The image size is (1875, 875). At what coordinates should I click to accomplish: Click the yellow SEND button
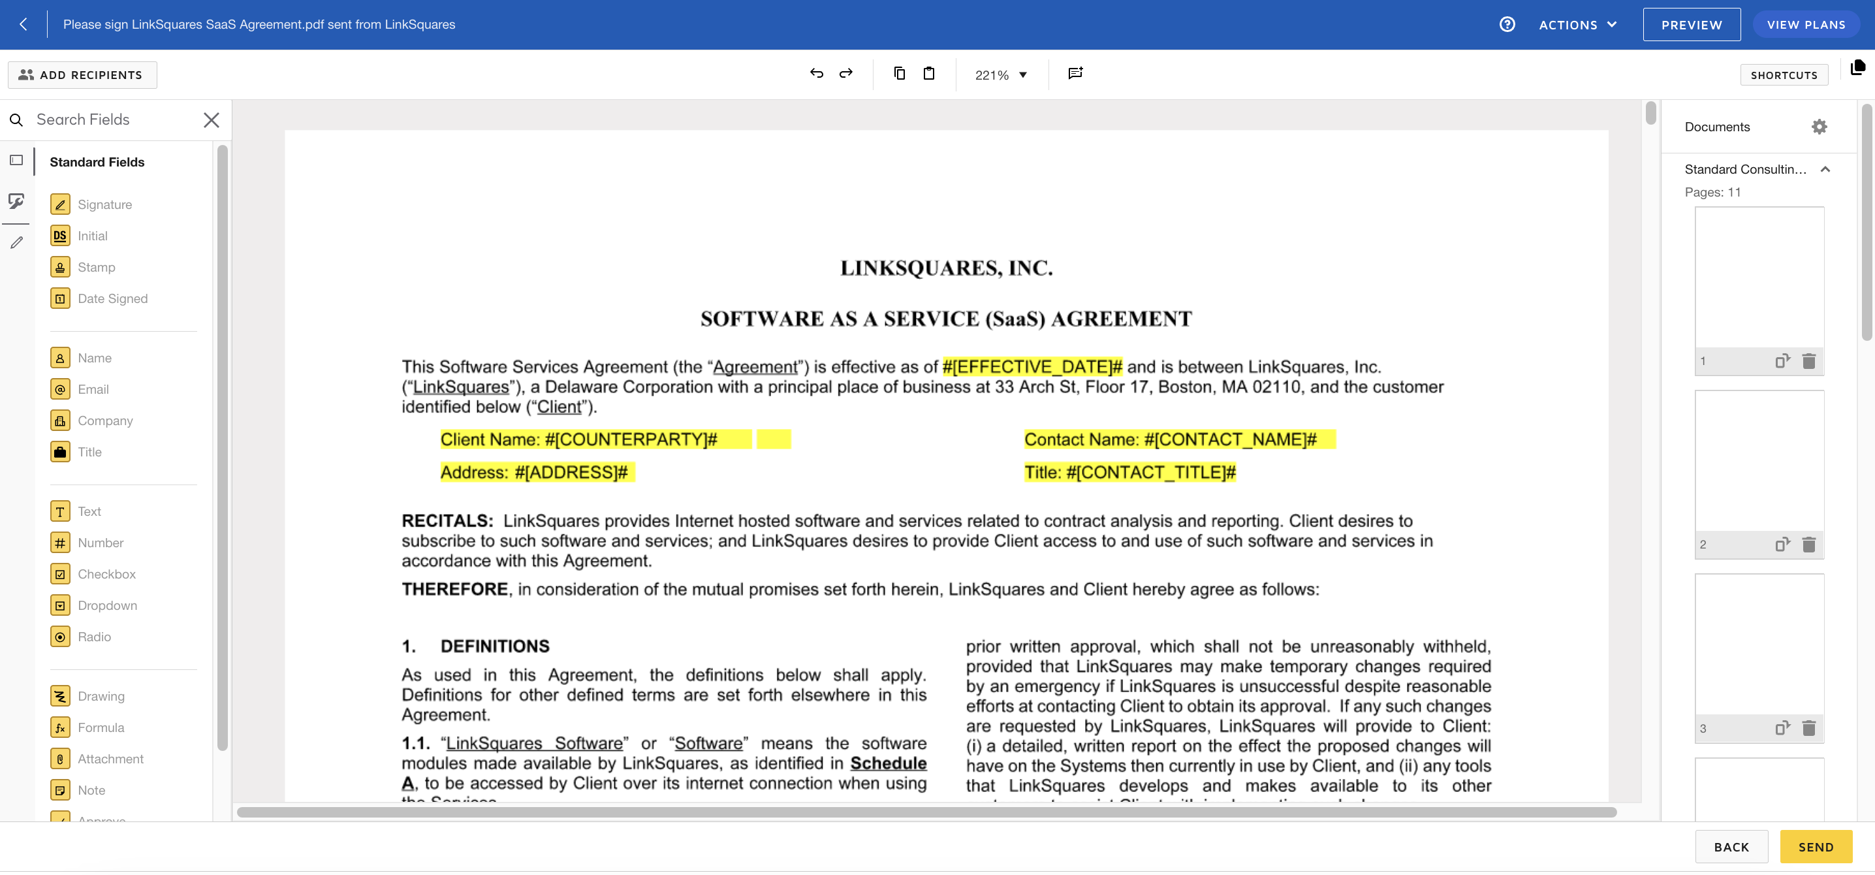(1816, 847)
